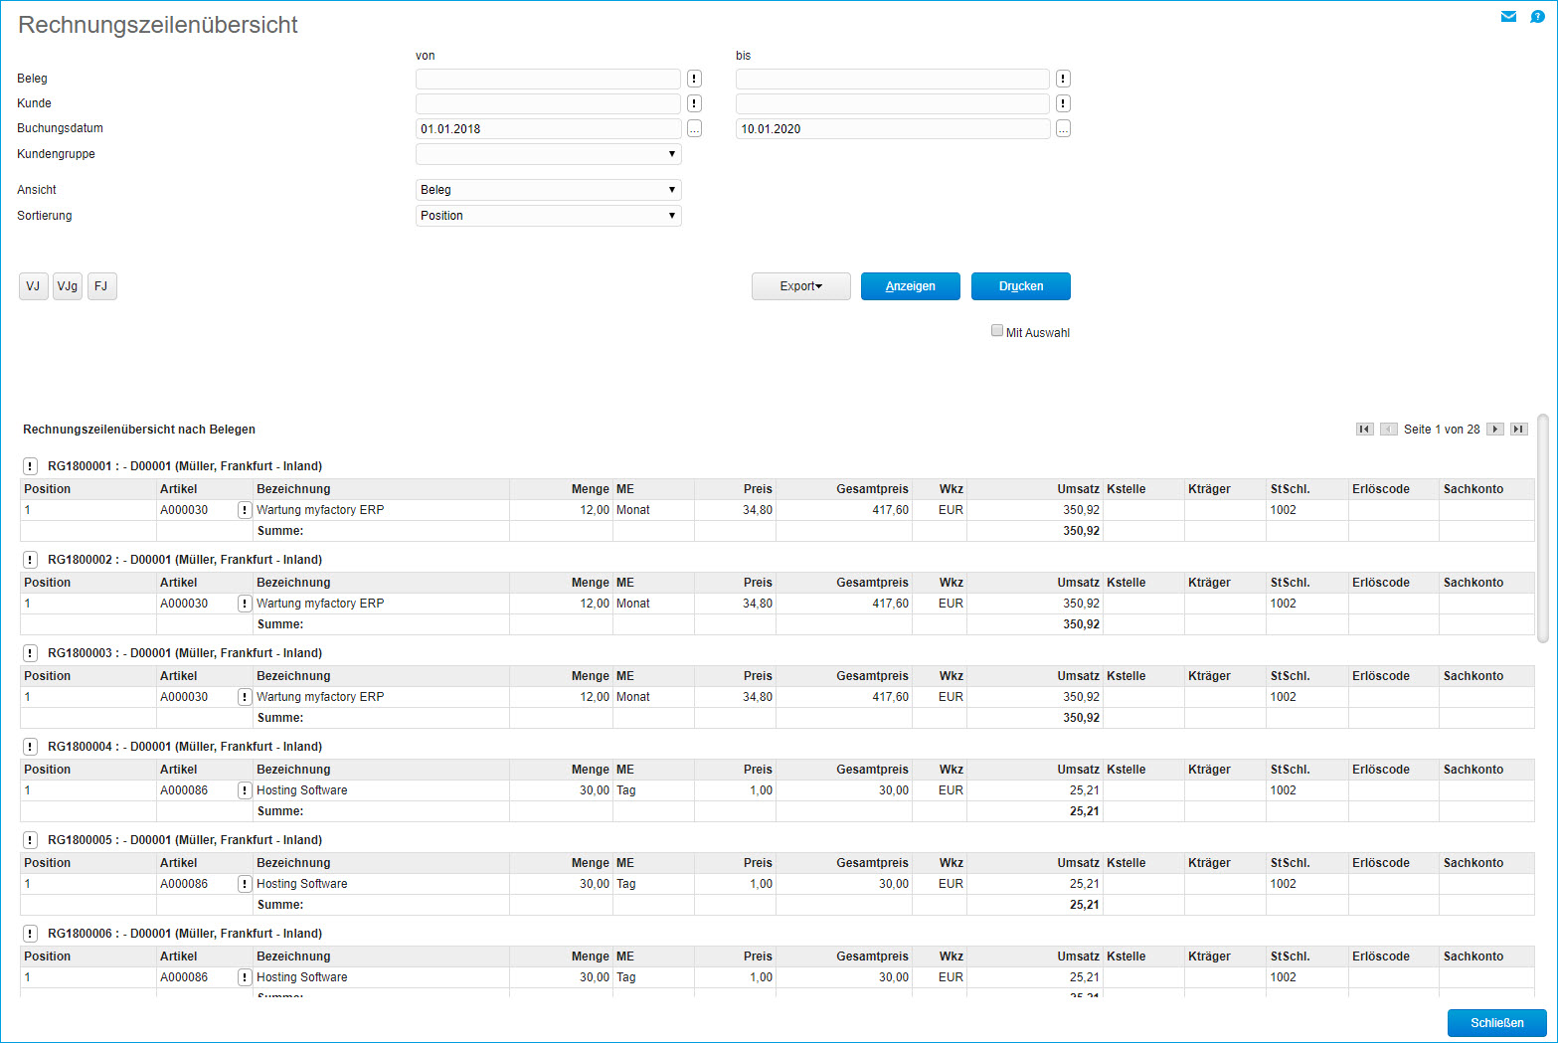Click lookup icon beside Beleg von field
The width and height of the screenshot is (1558, 1043).
point(694,79)
